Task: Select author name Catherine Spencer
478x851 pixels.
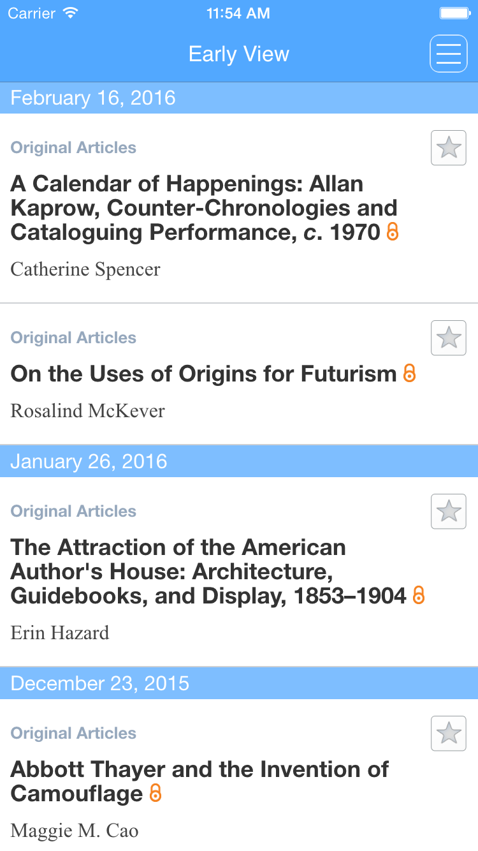Action: (x=85, y=269)
